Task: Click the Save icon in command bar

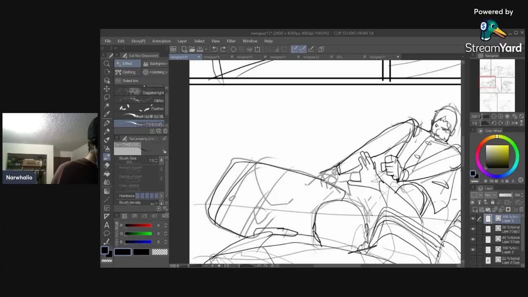Action: point(200,49)
